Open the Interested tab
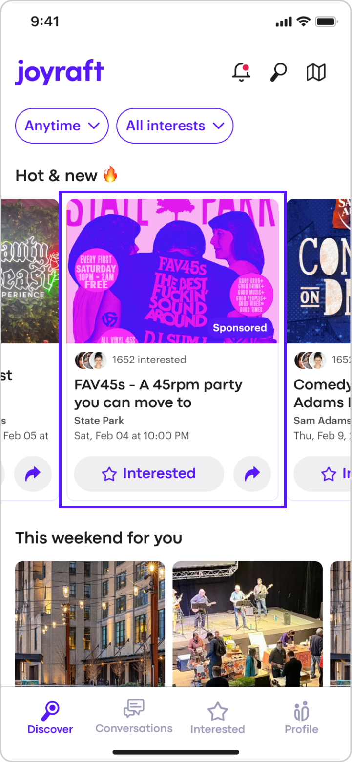 pos(218,718)
